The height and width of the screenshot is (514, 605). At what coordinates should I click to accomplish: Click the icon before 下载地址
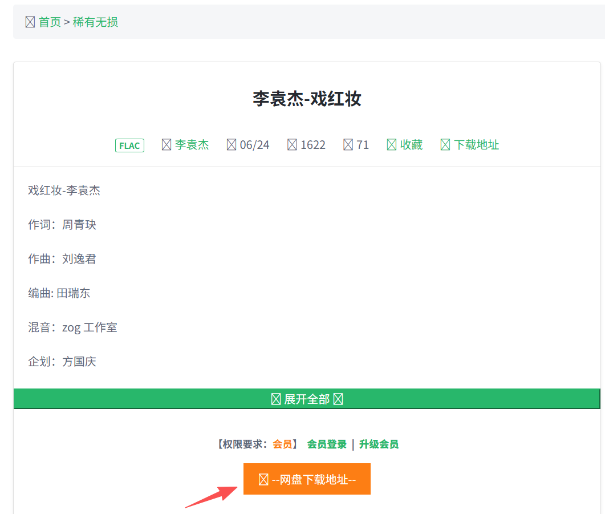(x=445, y=145)
